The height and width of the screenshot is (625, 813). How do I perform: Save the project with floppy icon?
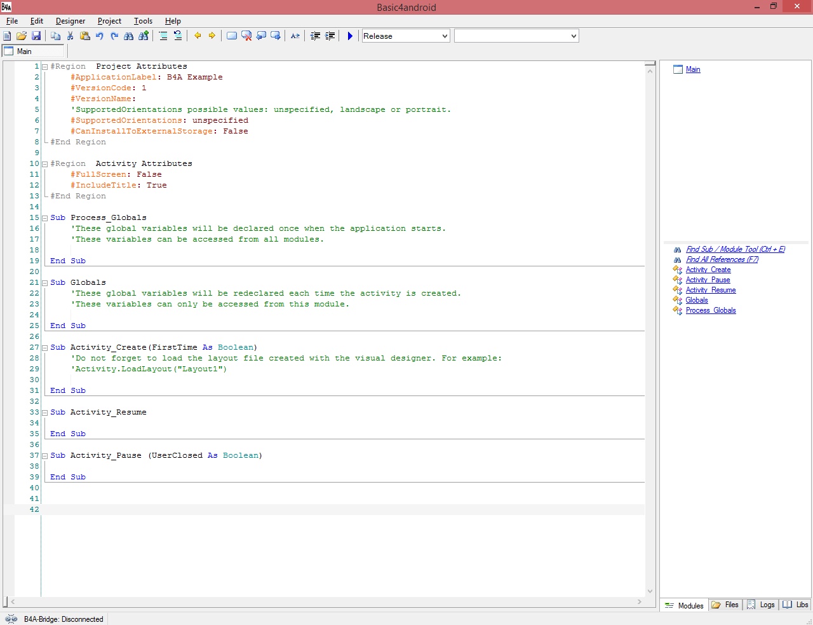pos(36,36)
